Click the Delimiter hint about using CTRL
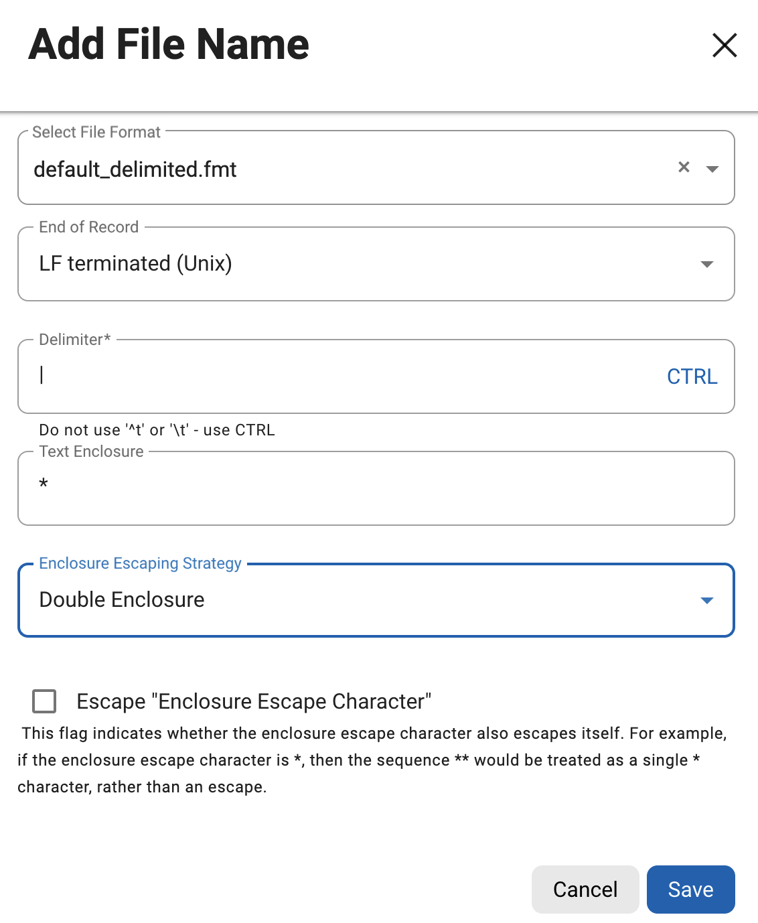Viewport: 758px width, 923px height. click(157, 430)
